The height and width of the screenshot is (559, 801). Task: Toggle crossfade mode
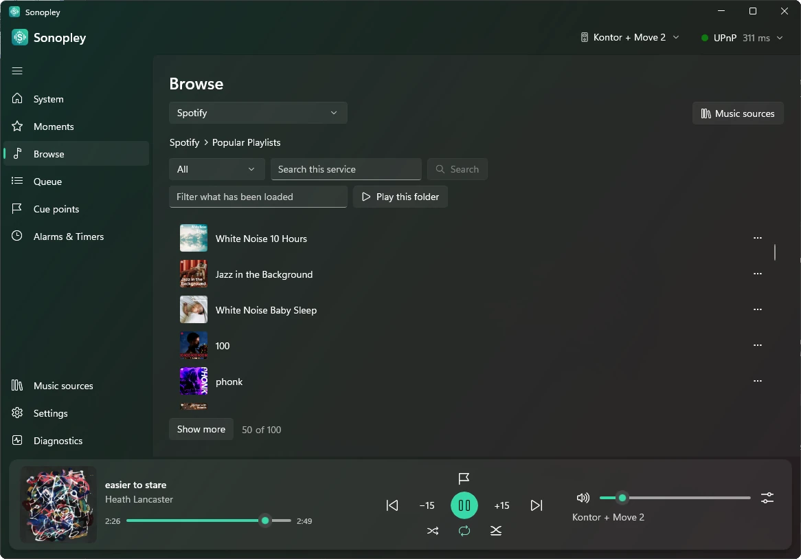495,531
